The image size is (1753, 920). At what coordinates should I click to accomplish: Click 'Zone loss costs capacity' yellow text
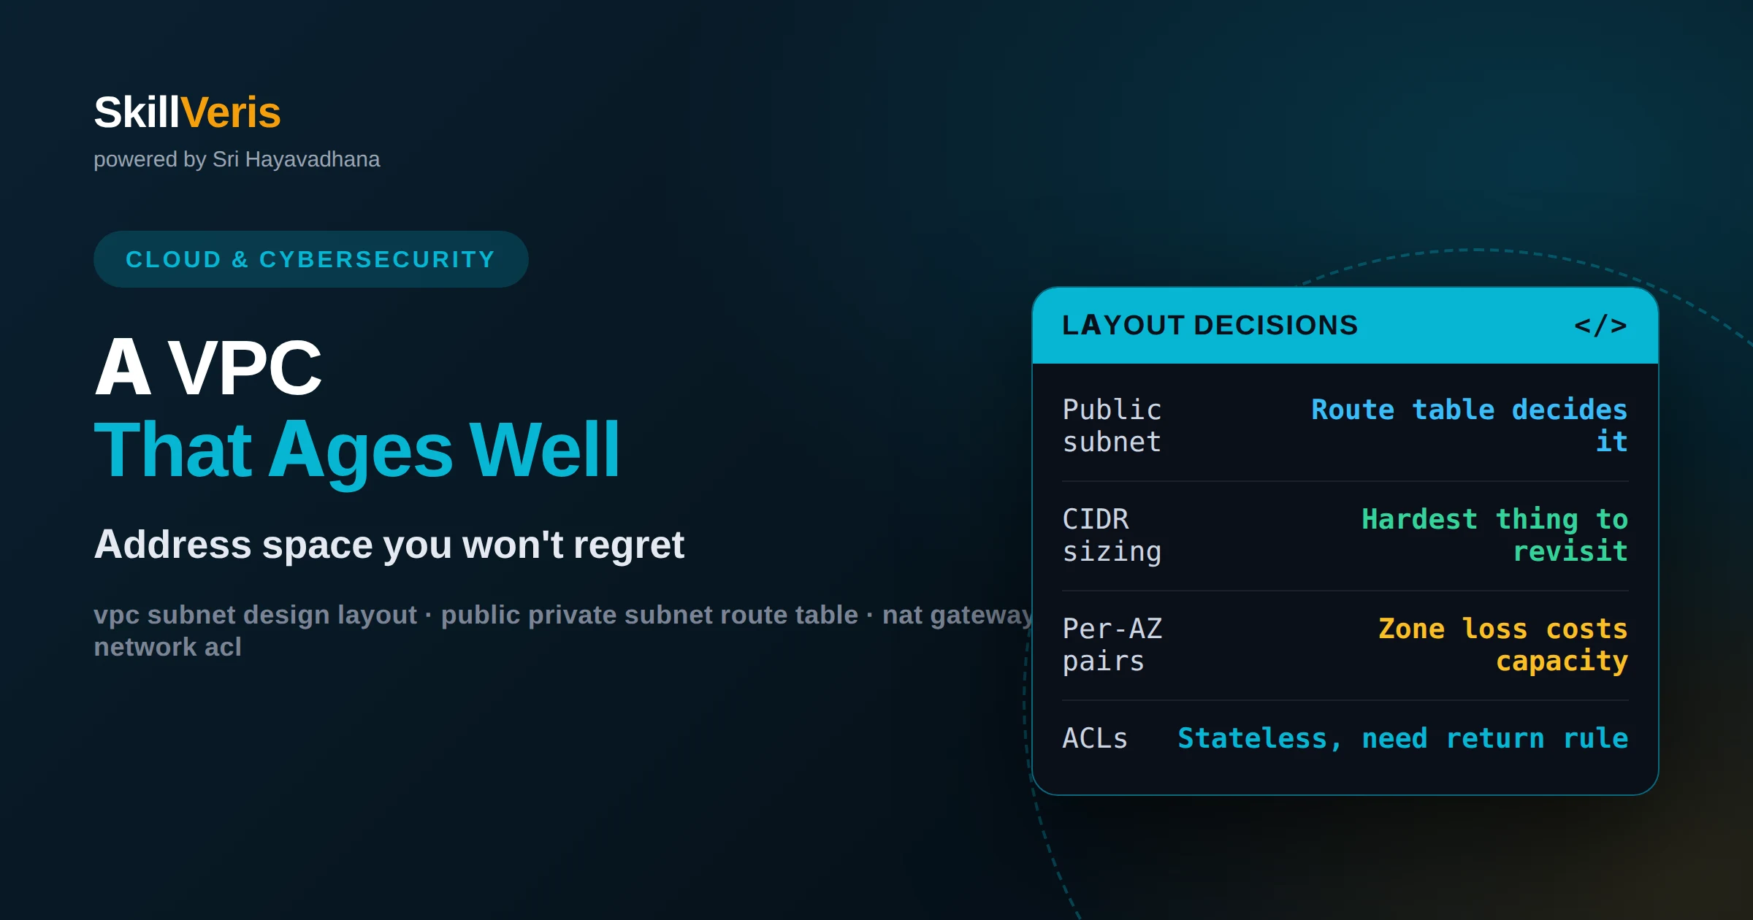(x=1502, y=645)
